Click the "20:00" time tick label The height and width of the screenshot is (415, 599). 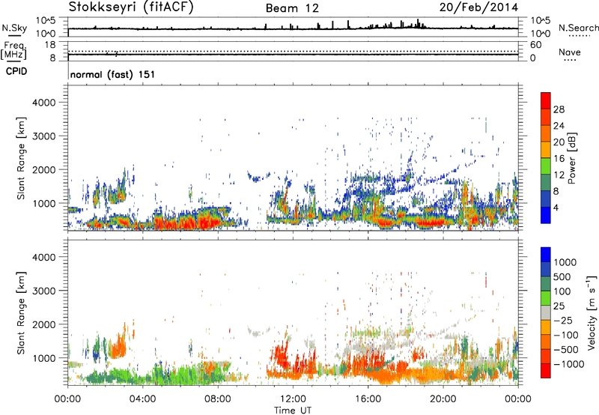[x=443, y=399]
